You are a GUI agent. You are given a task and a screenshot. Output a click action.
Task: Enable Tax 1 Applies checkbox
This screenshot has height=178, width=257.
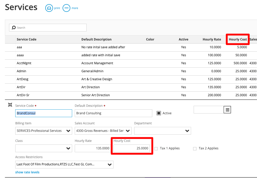(156, 149)
